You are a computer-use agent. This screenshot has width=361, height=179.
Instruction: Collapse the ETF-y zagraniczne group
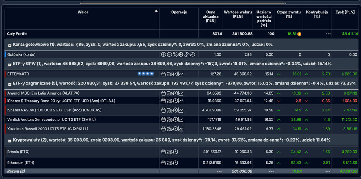pyautogui.click(x=10, y=84)
